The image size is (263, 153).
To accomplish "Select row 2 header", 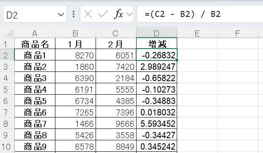I will click(x=7, y=55).
